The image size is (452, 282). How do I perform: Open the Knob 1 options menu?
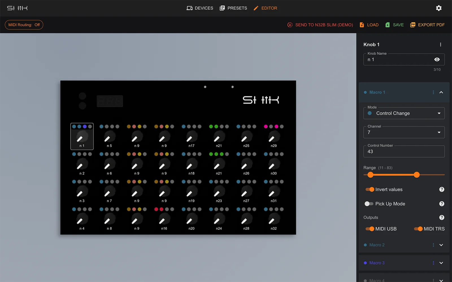point(440,44)
